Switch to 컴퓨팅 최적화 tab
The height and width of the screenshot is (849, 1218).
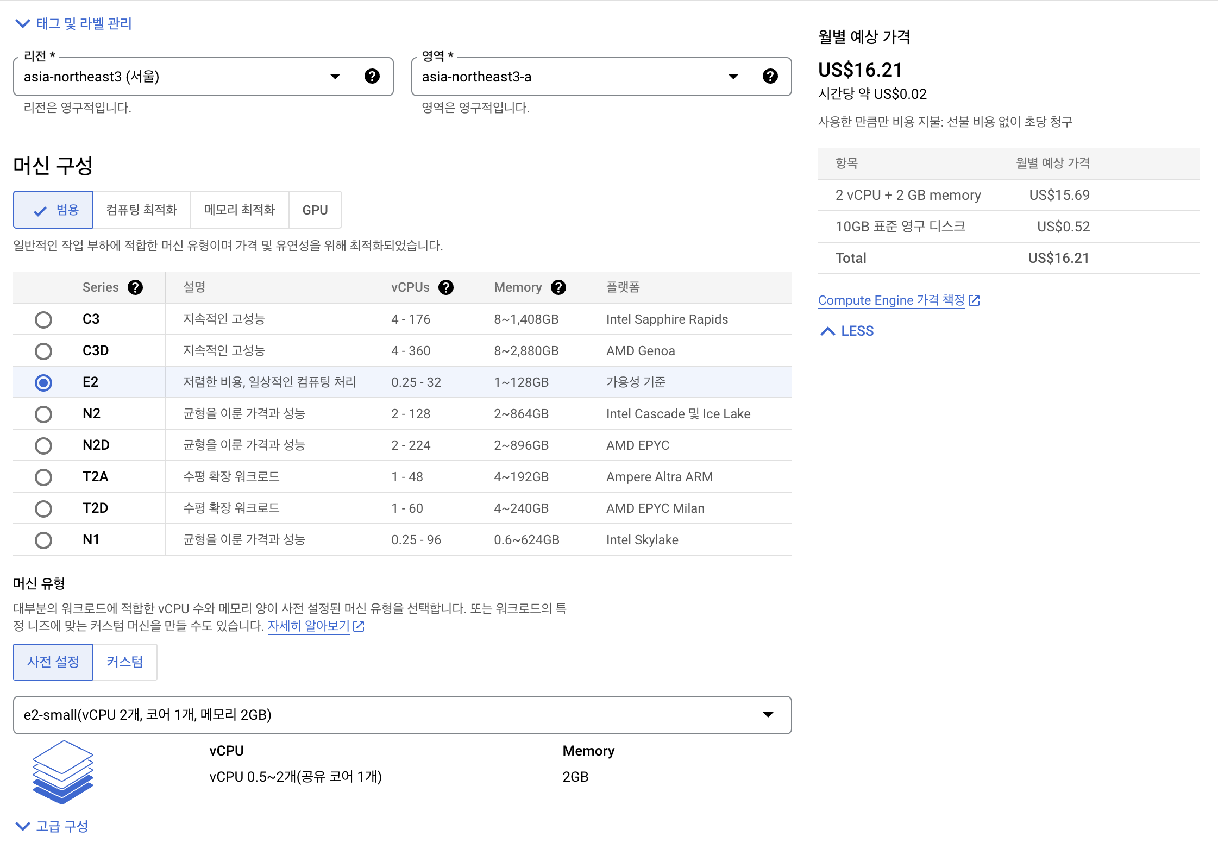tap(142, 210)
